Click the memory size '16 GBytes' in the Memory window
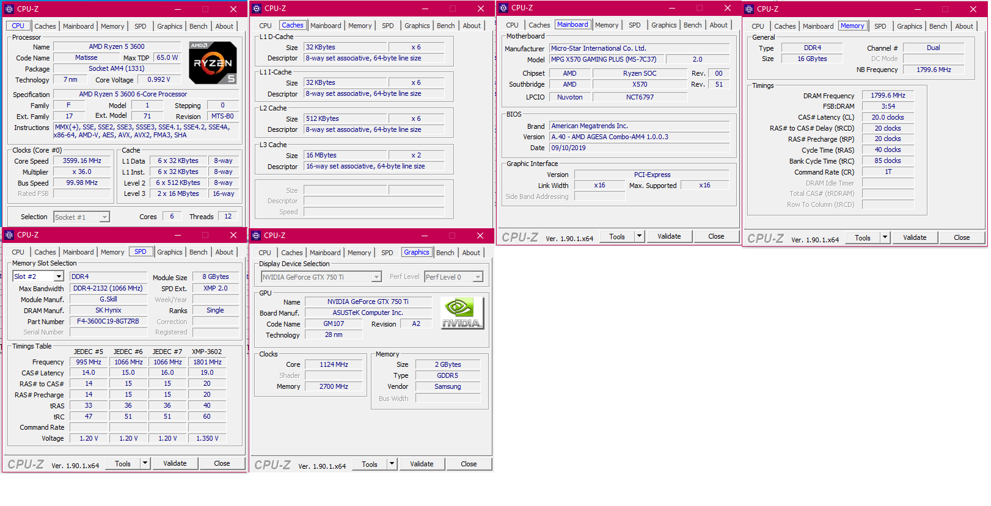 pos(812,59)
